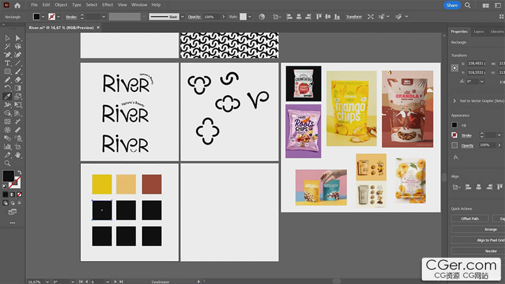
Task: Click Horizontal Align Left in control bar
Action: pos(289,17)
